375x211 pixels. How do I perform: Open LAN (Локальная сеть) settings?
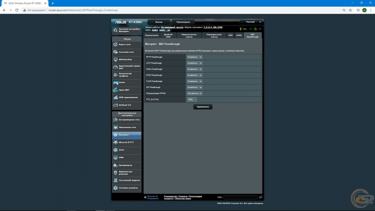click(127, 127)
